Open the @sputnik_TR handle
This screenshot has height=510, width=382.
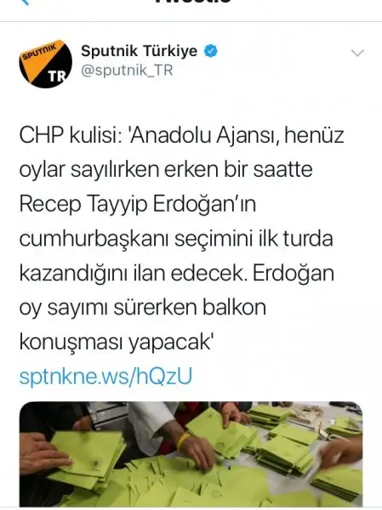click(127, 71)
